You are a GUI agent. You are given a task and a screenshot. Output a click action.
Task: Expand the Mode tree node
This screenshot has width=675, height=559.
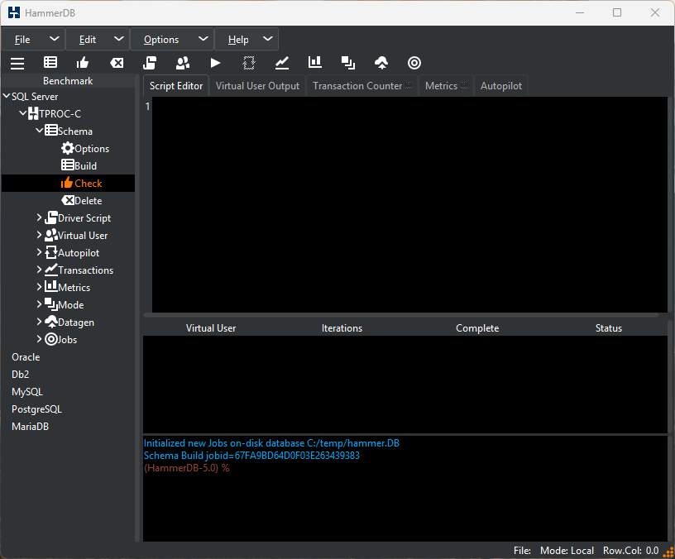click(39, 304)
